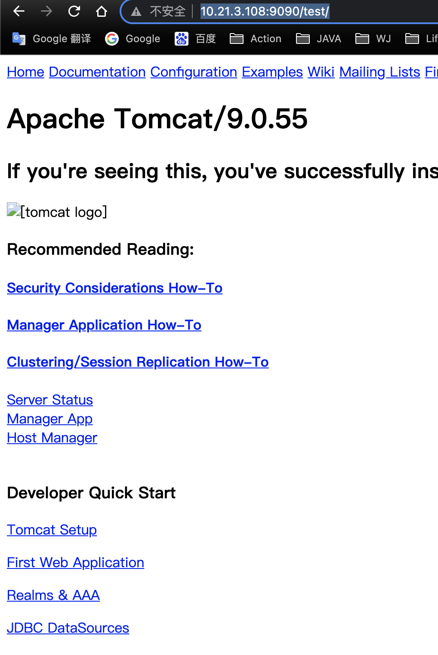438x655 pixels.
Task: Click the browser forward arrow
Action: [46, 11]
